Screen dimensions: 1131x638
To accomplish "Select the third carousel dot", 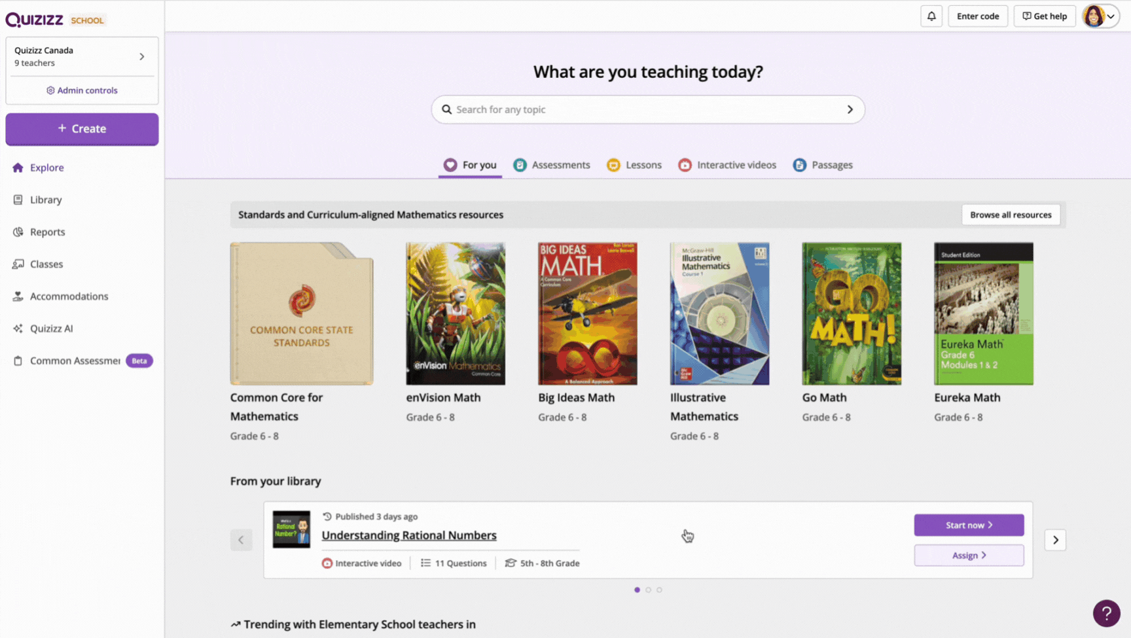I will pyautogui.click(x=659, y=590).
